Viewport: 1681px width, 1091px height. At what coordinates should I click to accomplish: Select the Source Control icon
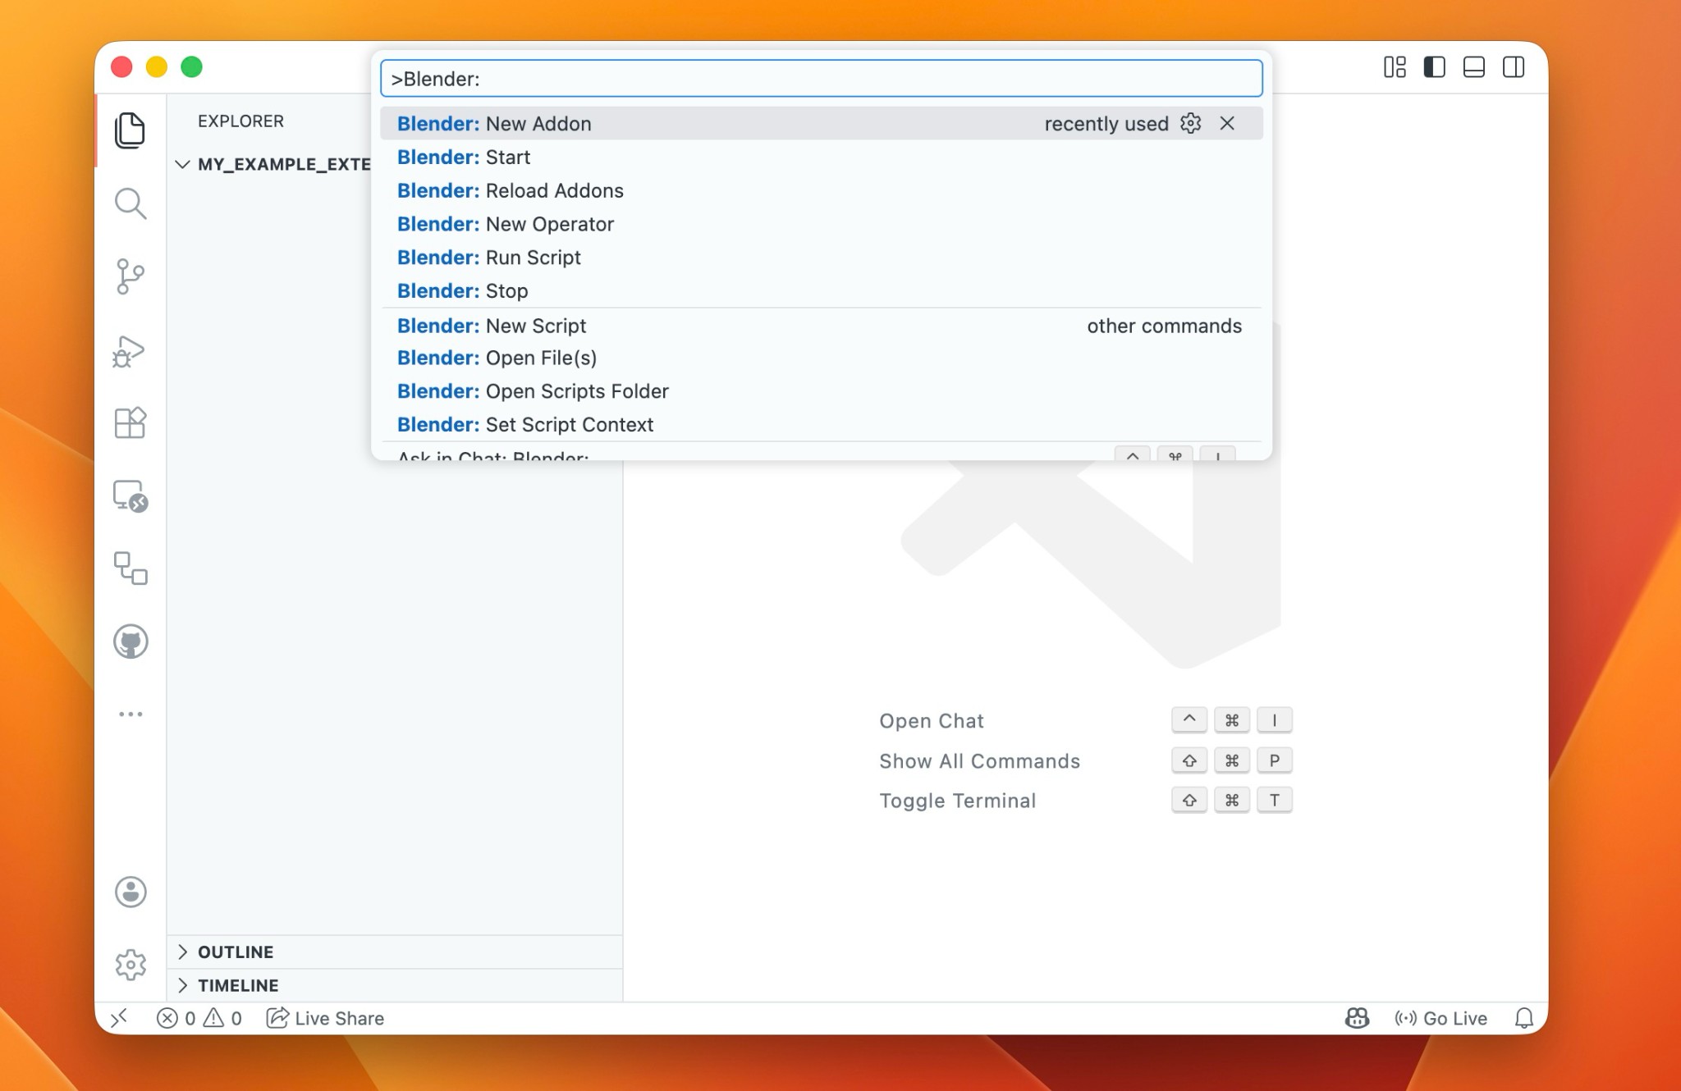pyautogui.click(x=131, y=278)
